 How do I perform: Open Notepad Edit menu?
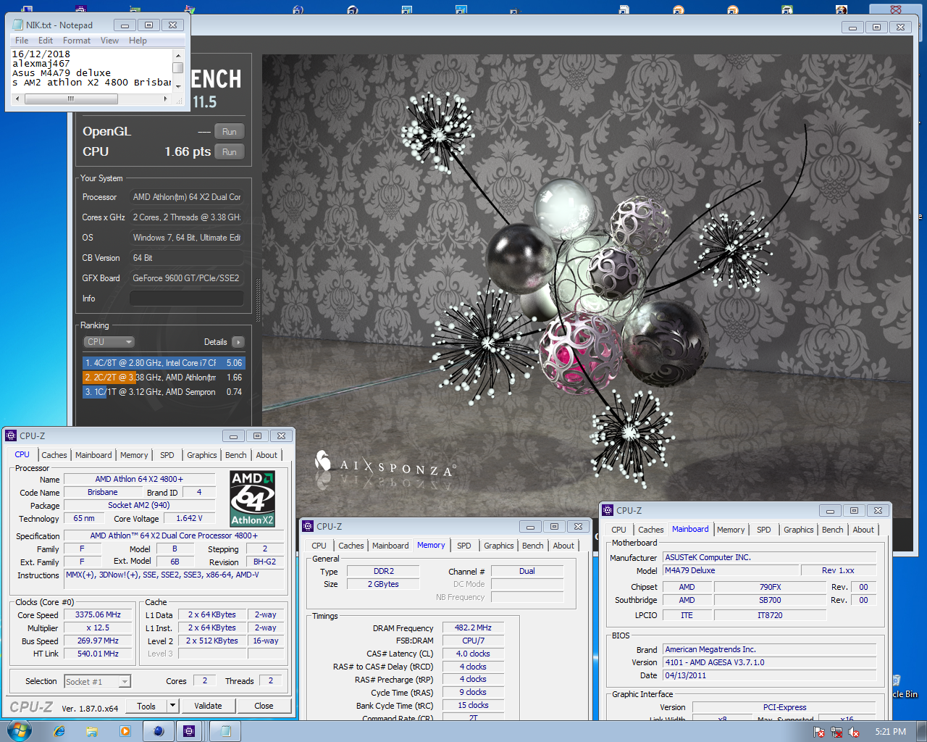tap(46, 41)
